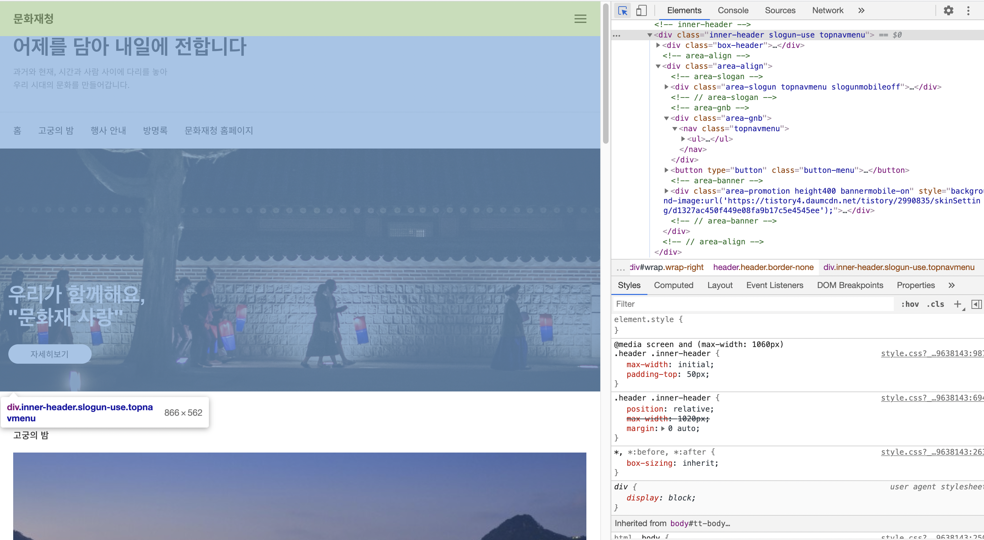Switch to the Console tab

(x=733, y=11)
